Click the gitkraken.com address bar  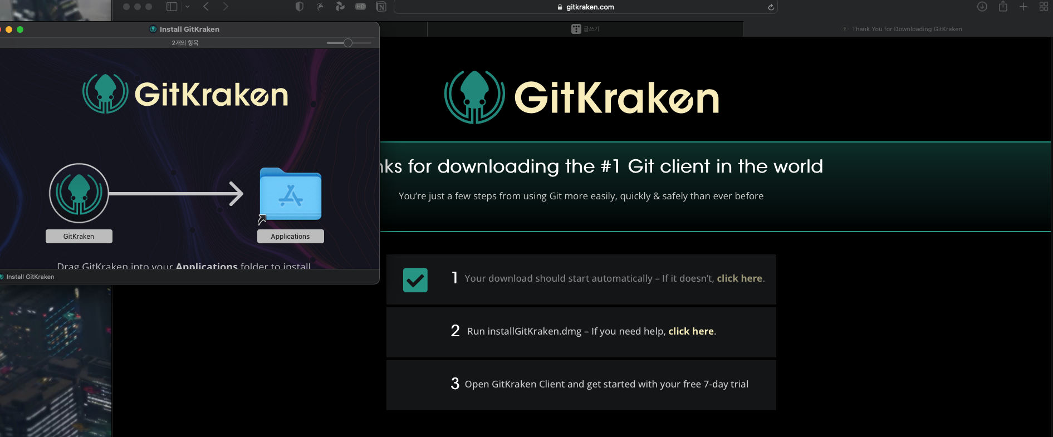click(x=586, y=7)
